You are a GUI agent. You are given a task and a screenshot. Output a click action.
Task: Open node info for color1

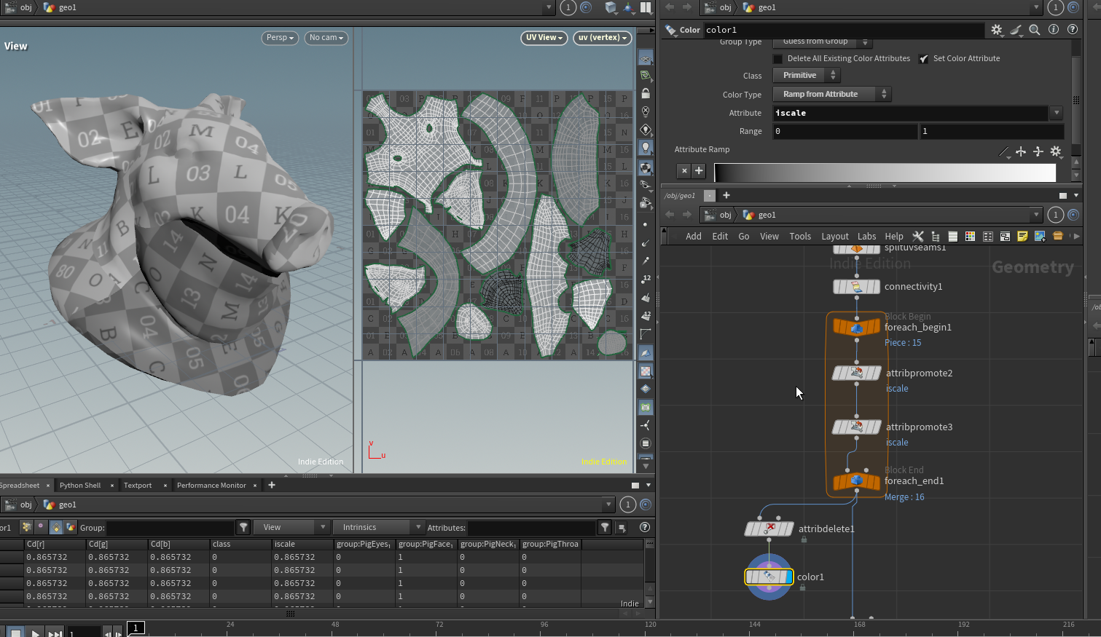coord(1053,30)
